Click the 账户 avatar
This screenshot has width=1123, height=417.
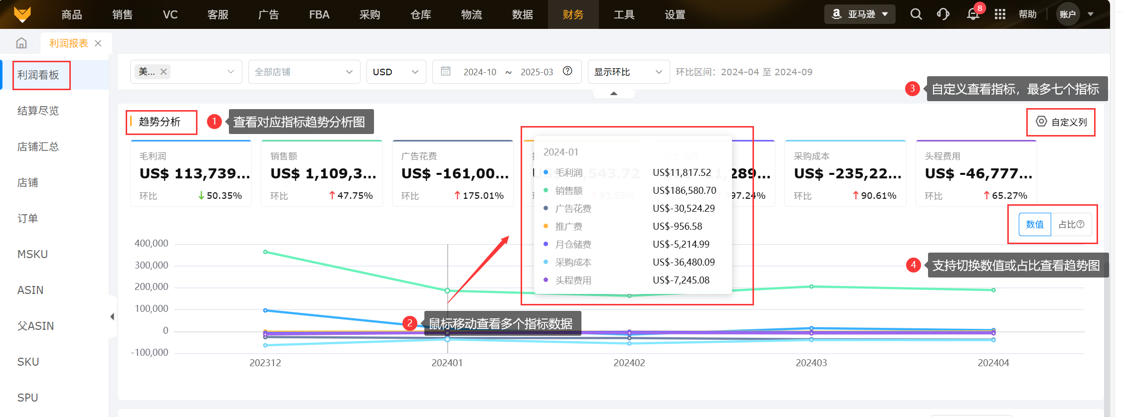[1068, 14]
